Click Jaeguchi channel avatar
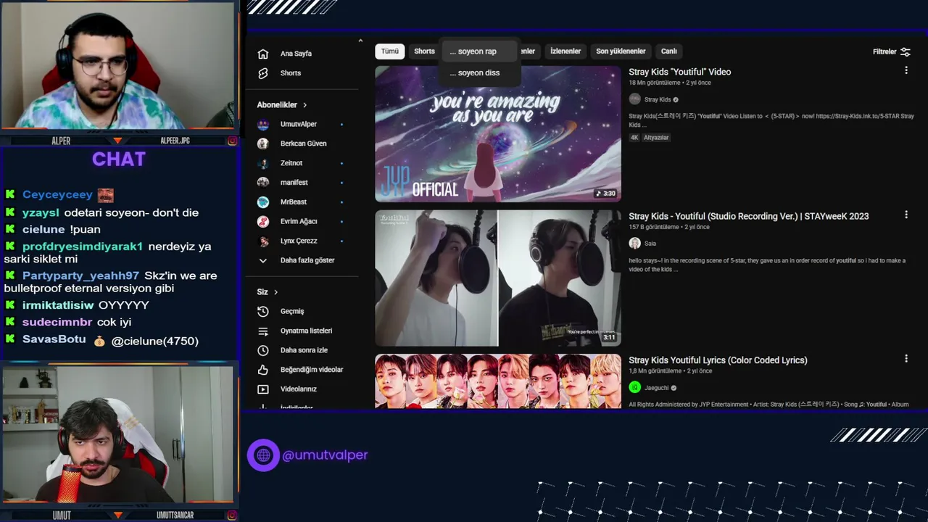Screen dimensions: 928x522 (634, 387)
